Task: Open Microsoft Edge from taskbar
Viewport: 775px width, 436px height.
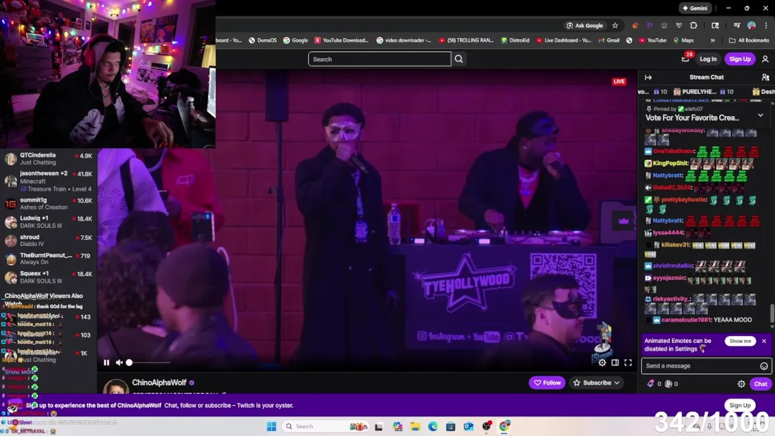Action: 433,426
